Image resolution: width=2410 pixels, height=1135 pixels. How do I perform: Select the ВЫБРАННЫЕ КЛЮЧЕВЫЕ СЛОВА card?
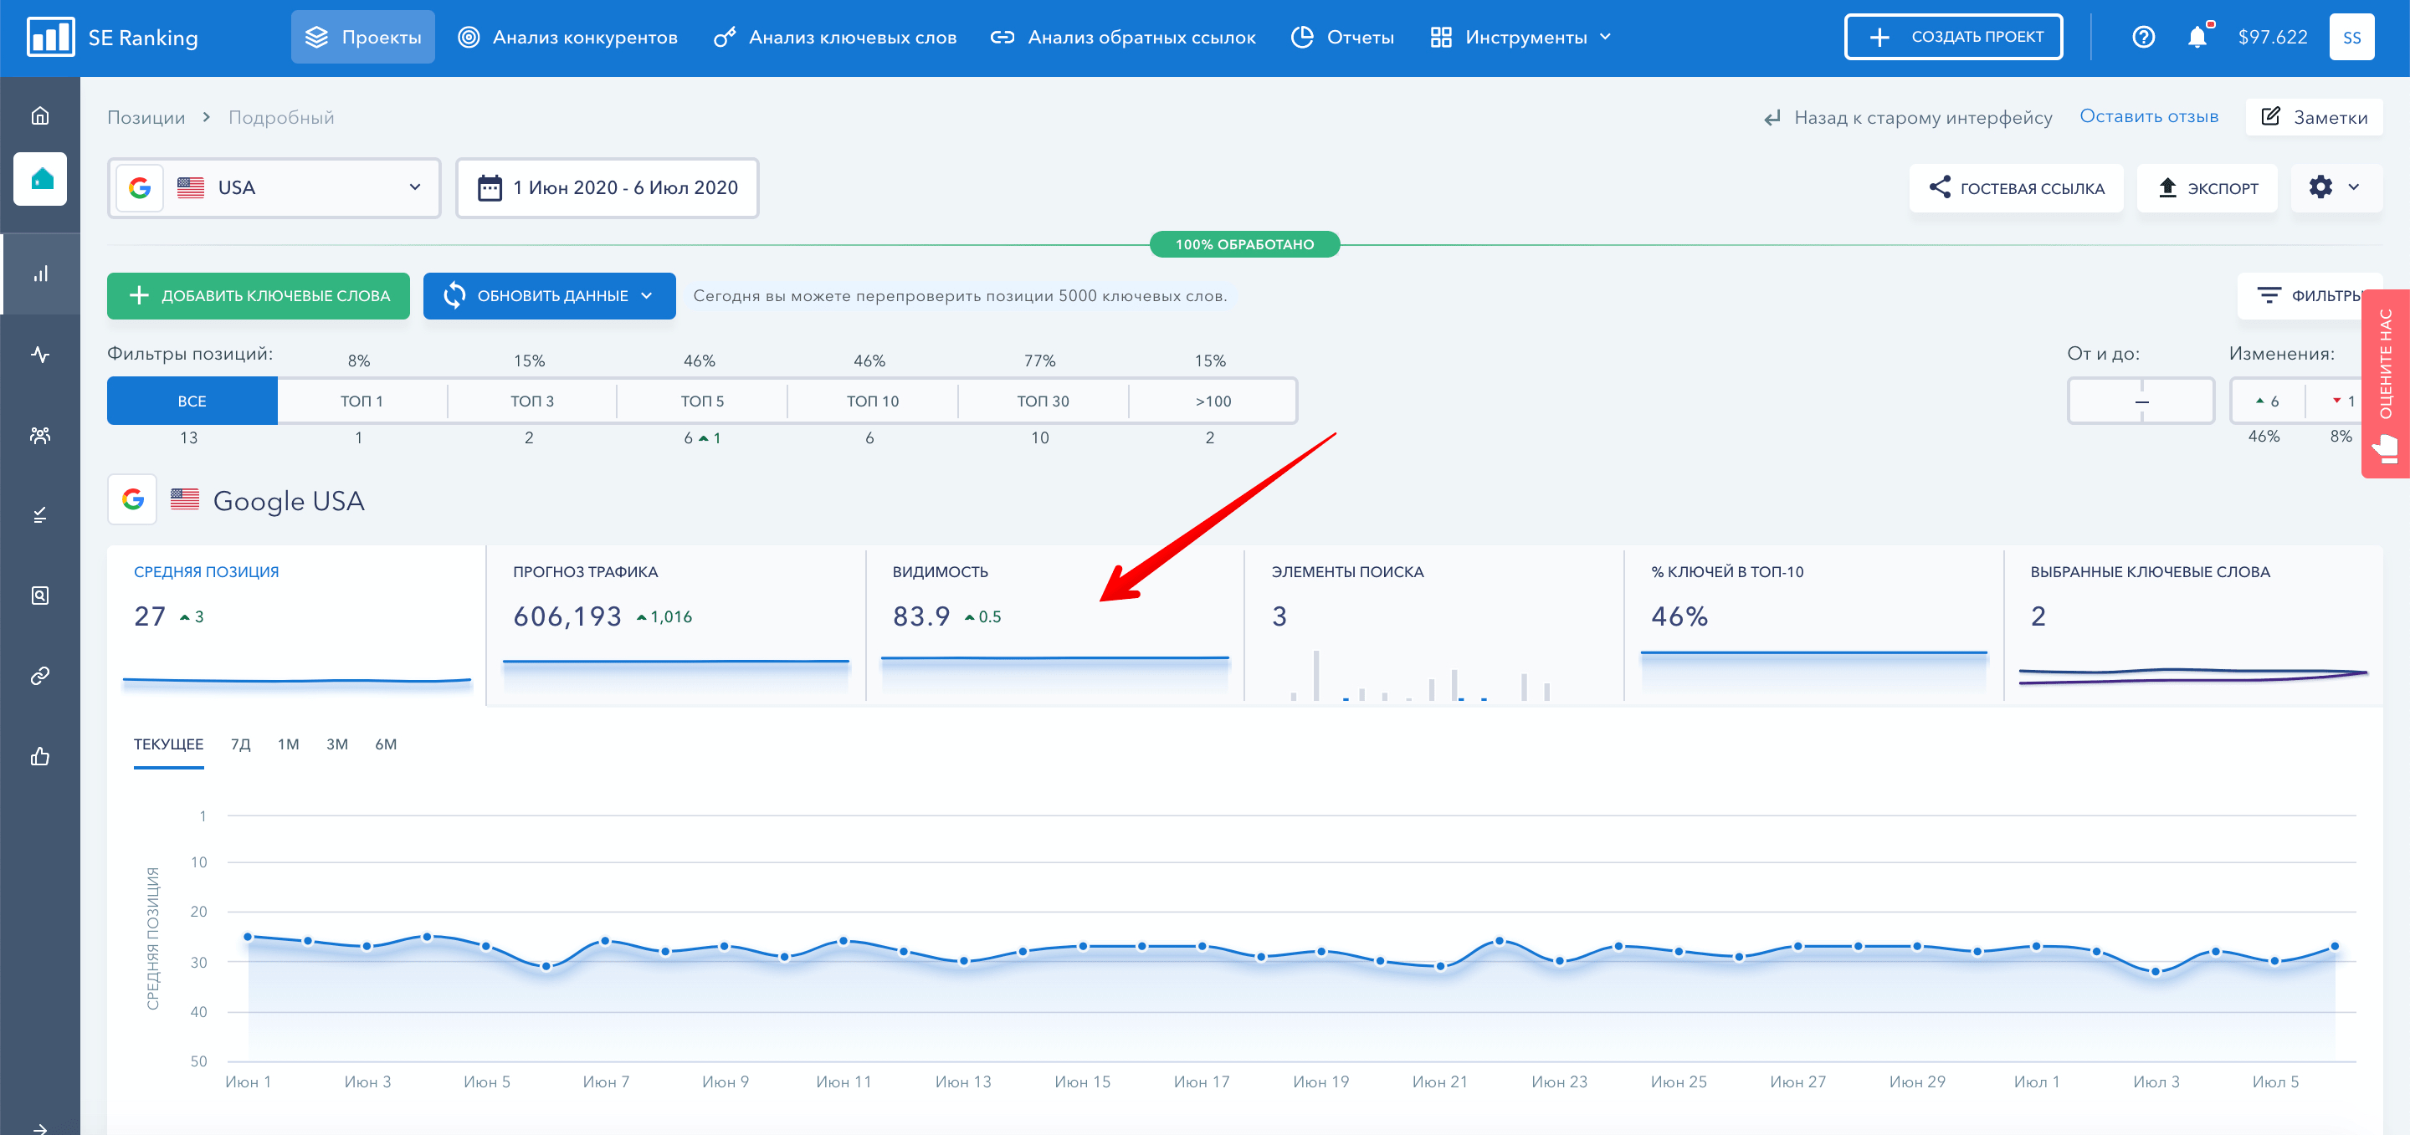(2194, 624)
